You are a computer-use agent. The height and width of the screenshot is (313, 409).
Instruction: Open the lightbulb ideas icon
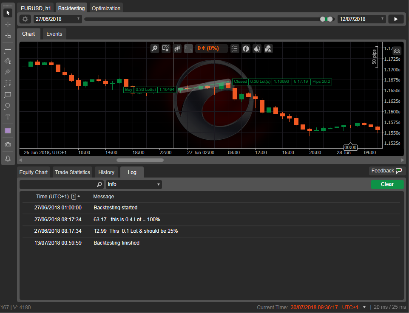click(257, 48)
